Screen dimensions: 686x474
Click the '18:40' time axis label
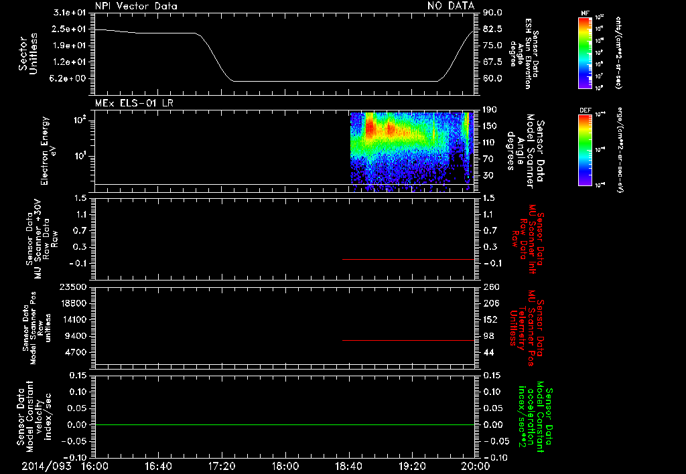point(348,466)
